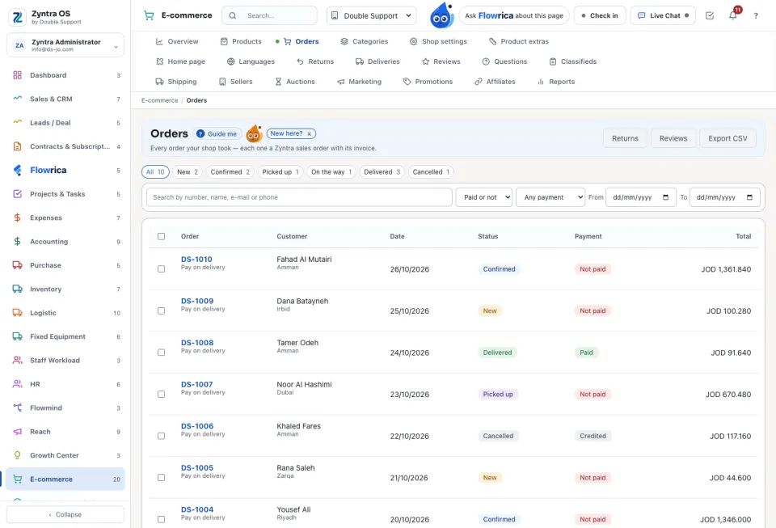Expand the Zyntra Administrator account menu
Viewport: 776px width, 528px height.
click(x=65, y=45)
